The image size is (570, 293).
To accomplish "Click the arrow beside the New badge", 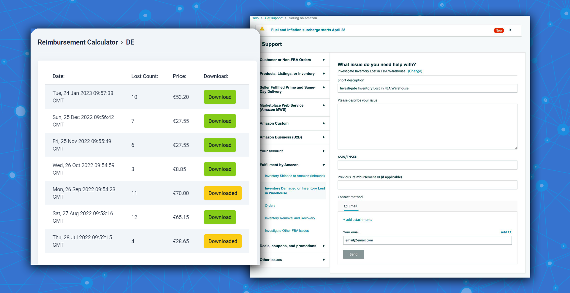I will (x=511, y=30).
